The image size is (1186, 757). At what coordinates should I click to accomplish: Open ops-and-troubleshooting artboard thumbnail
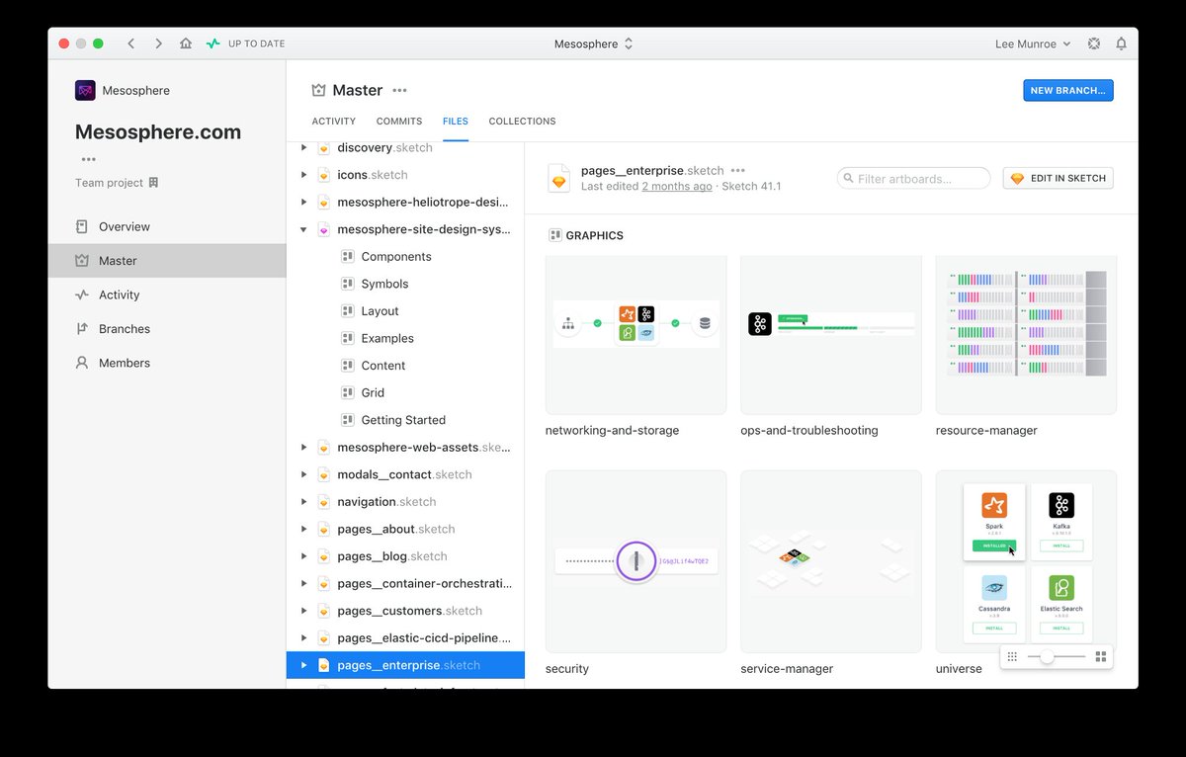point(831,335)
